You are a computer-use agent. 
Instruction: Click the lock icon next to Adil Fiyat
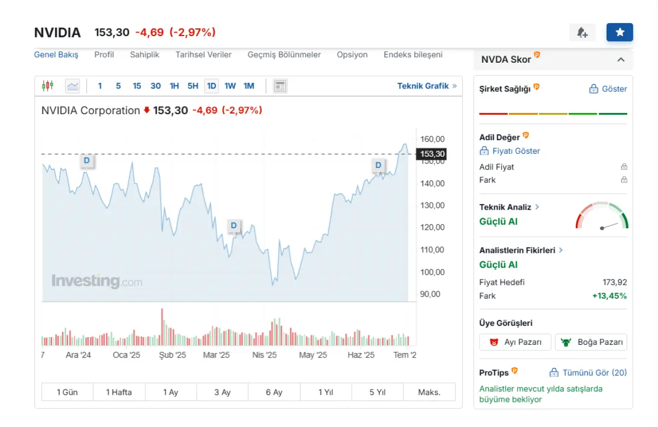(x=624, y=166)
